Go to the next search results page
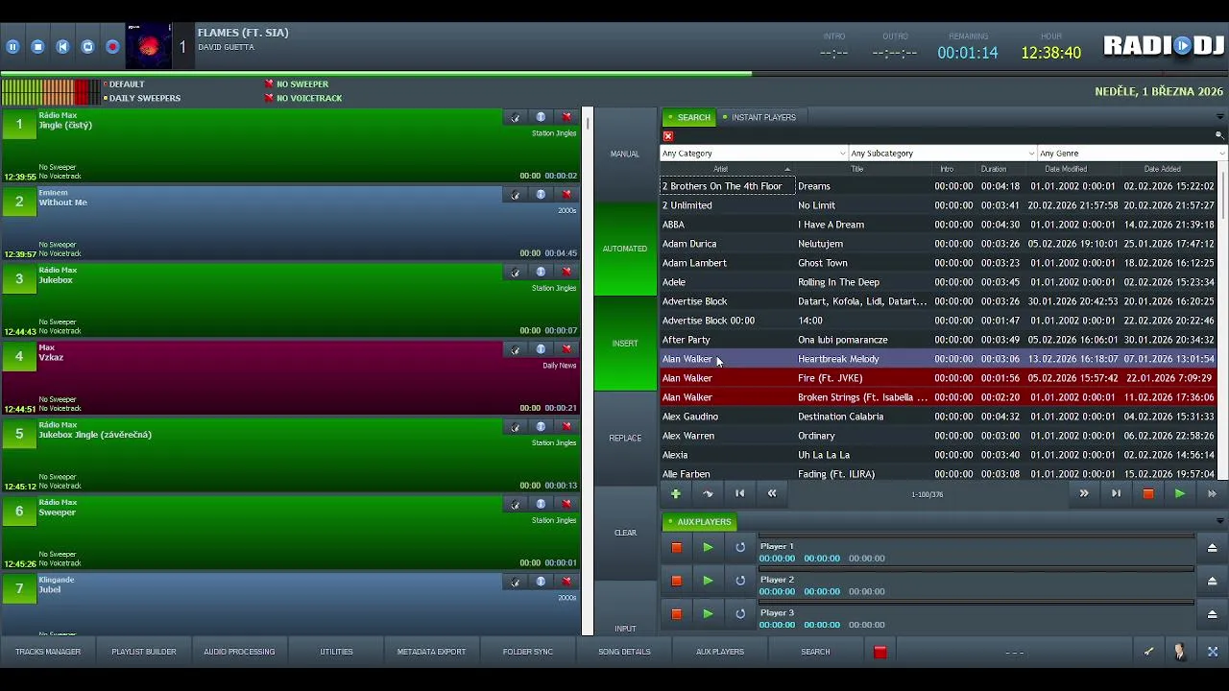 pos(1084,494)
